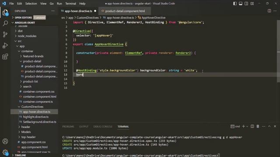Screen dimensions: 280x157
Task: Open the File menu
Action: tap(11, 3)
